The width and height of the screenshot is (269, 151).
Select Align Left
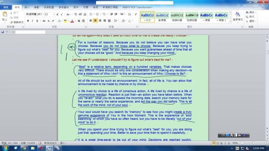[x=91, y=21]
